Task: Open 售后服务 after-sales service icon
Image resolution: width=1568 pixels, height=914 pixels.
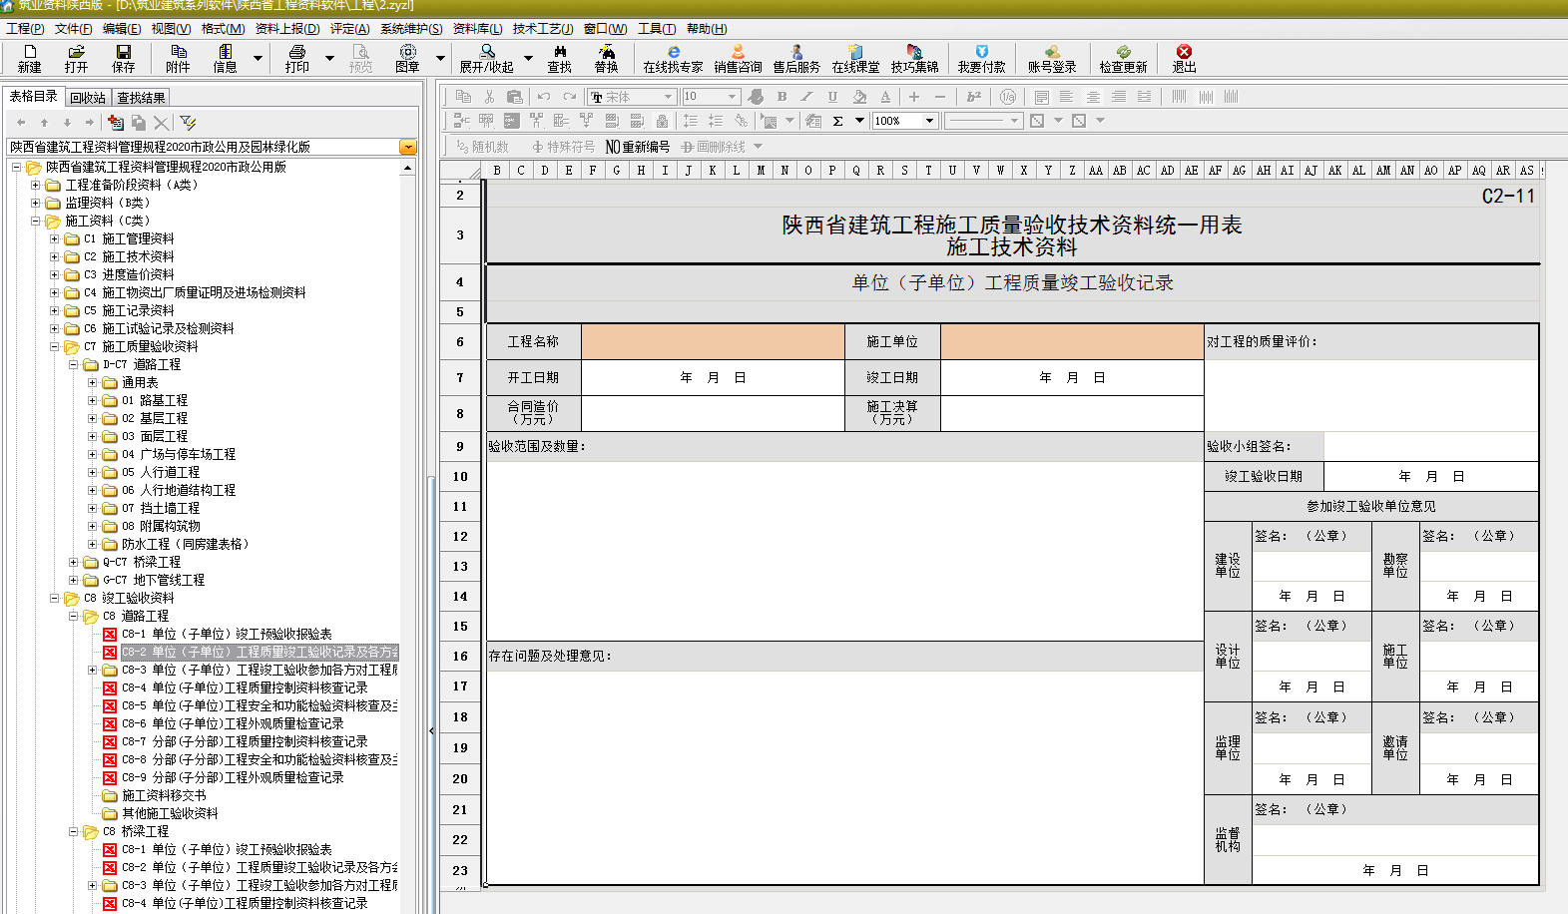Action: tap(795, 59)
